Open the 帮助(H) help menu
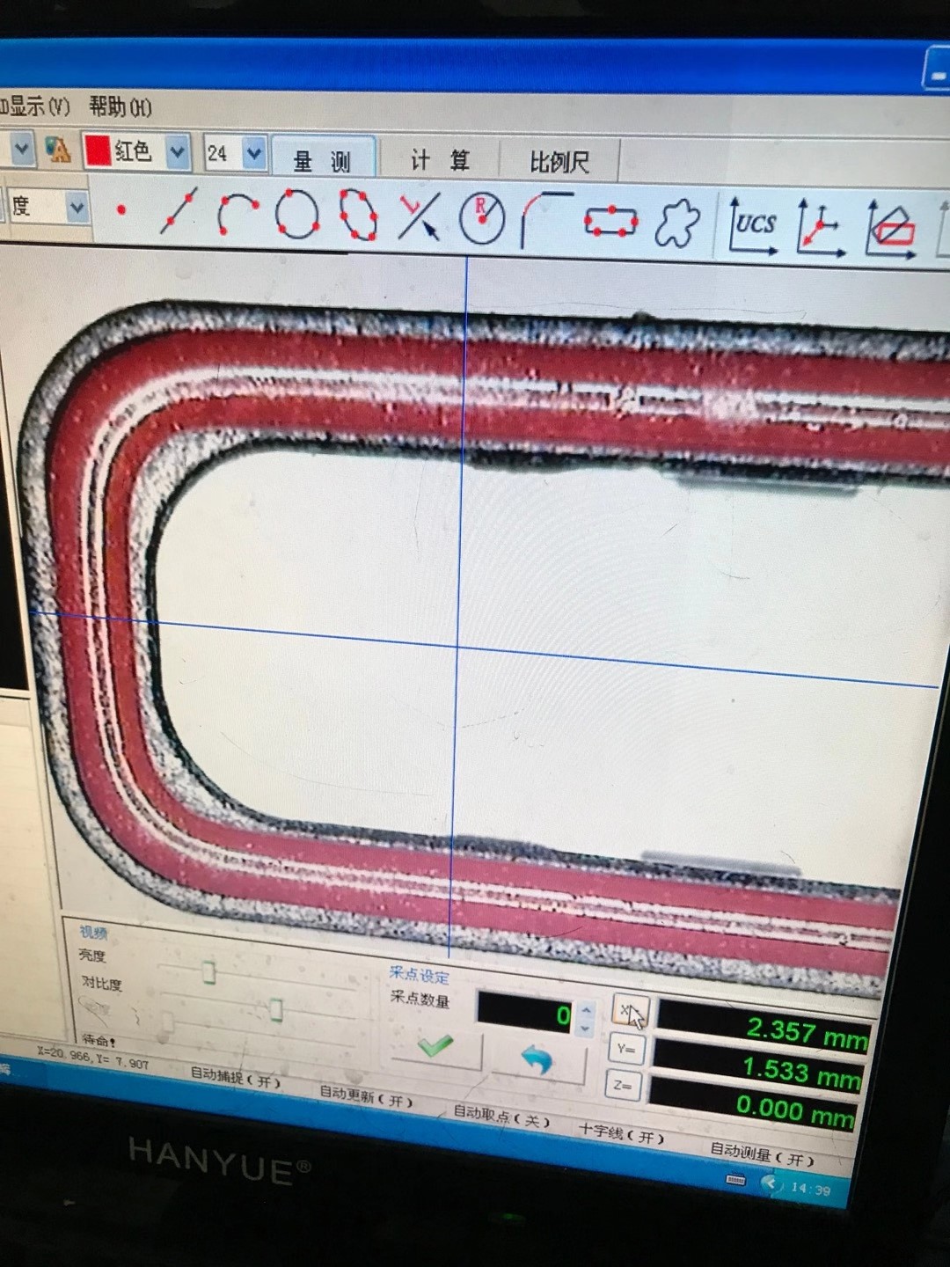The image size is (950, 1267). coord(120,107)
